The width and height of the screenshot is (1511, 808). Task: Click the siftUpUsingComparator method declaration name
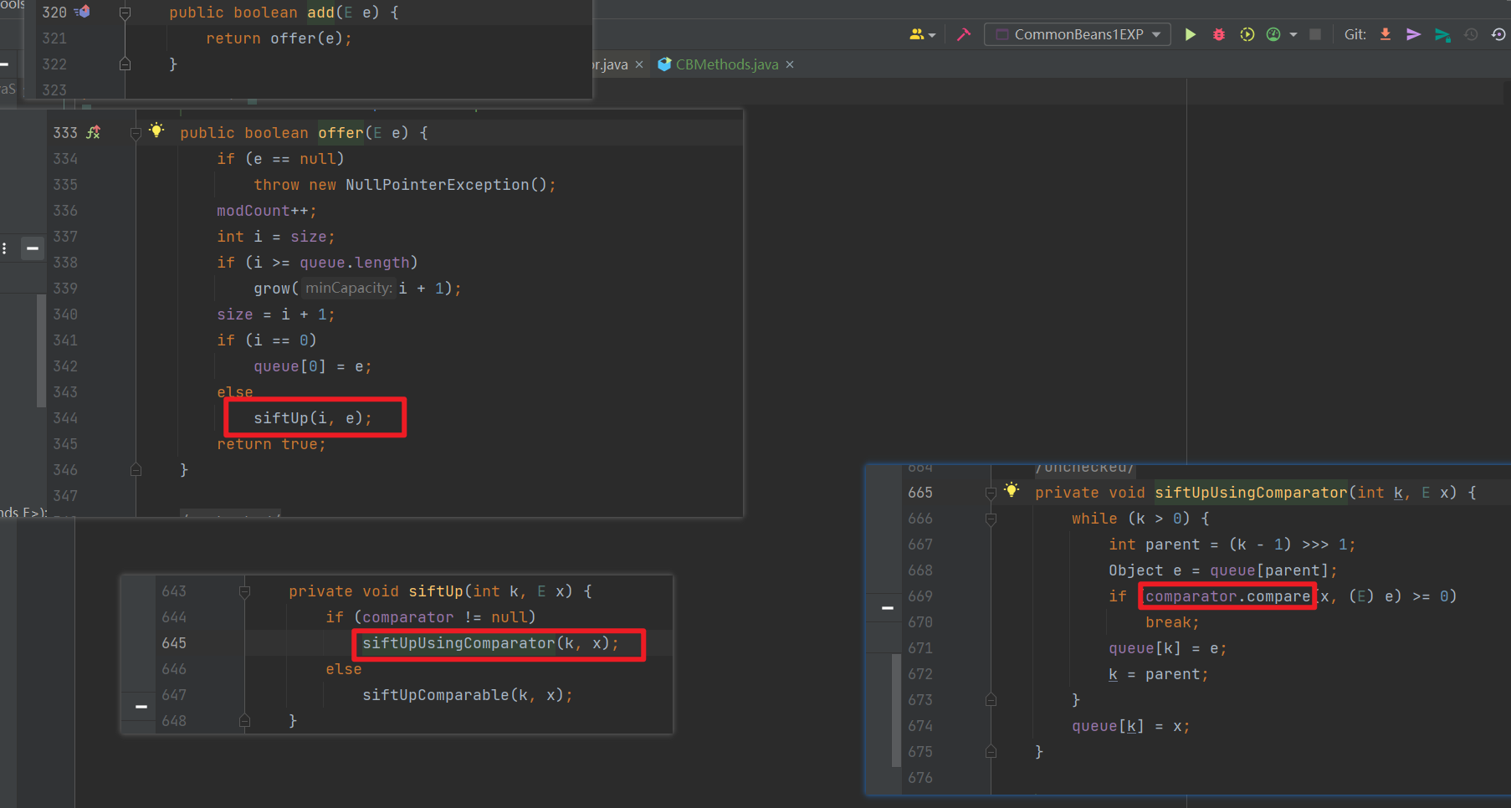point(1252,493)
